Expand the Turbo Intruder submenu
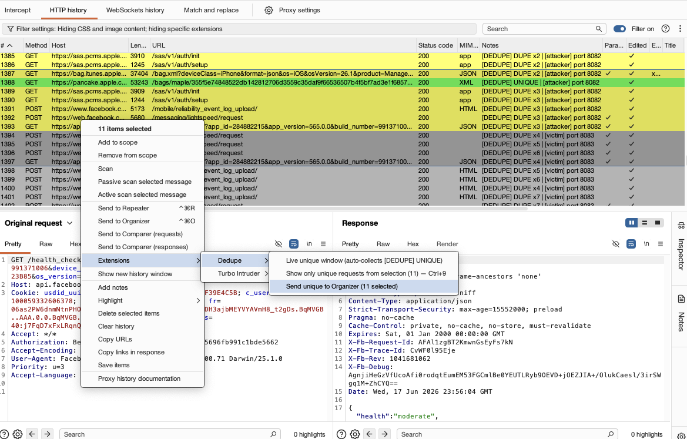 pos(235,273)
